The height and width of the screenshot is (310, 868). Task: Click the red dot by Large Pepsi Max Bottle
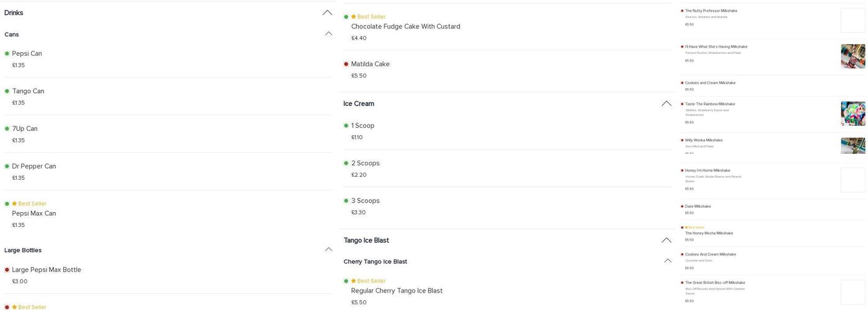(x=7, y=270)
